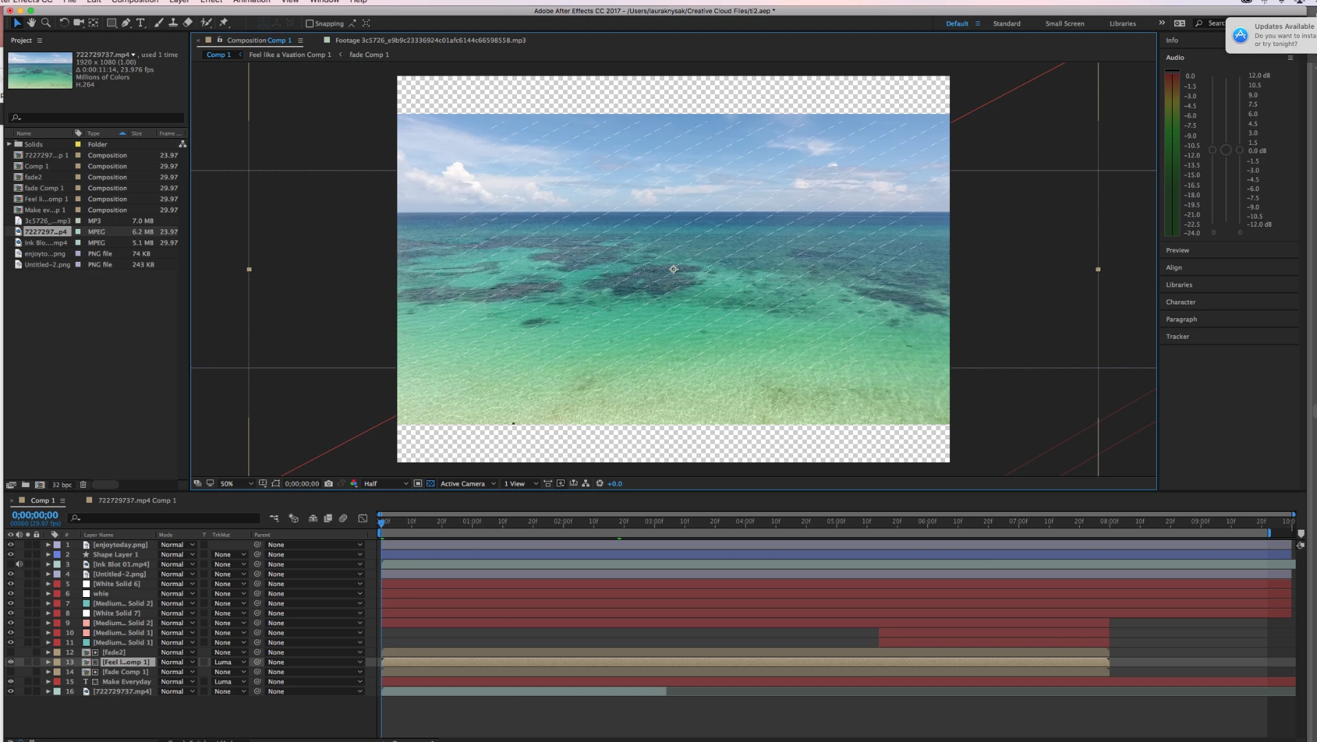
Task: Create a new folder in Project panel
Action: 25,485
